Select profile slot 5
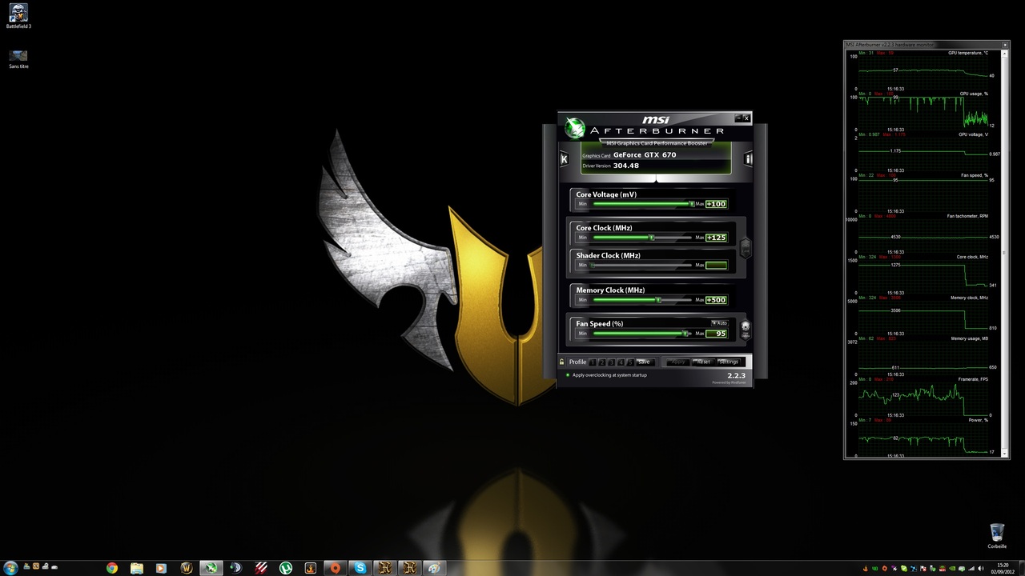The width and height of the screenshot is (1025, 576). (x=629, y=362)
